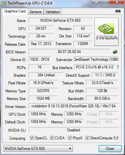Image resolution: width=125 pixels, height=155 pixels.
Task: Click the GPU-Z title bar icon
Action: click(3, 4)
